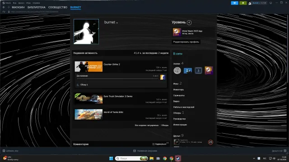Click the first friend's avatar
Viewport: 289px width, 162px height.
pos(177,142)
